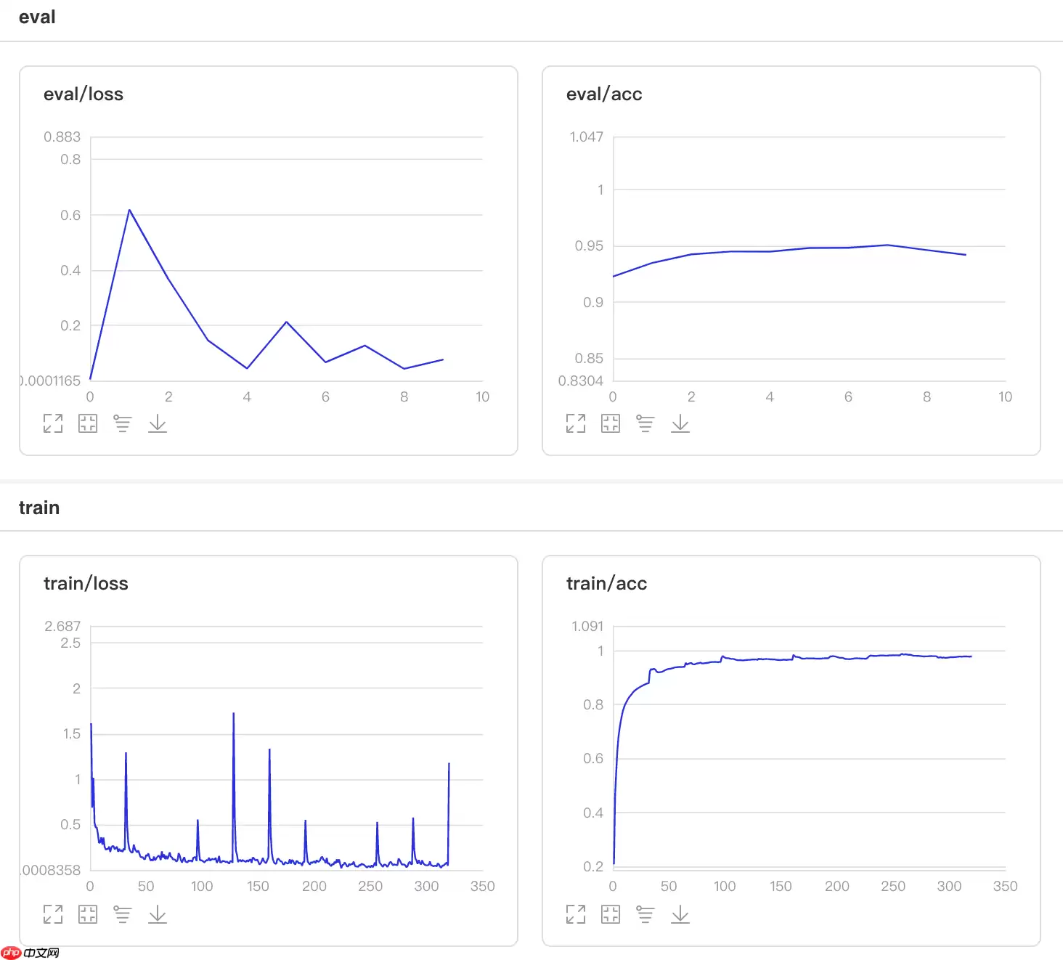Download the eval/acc chart
This screenshot has width=1063, height=960.
tap(680, 423)
